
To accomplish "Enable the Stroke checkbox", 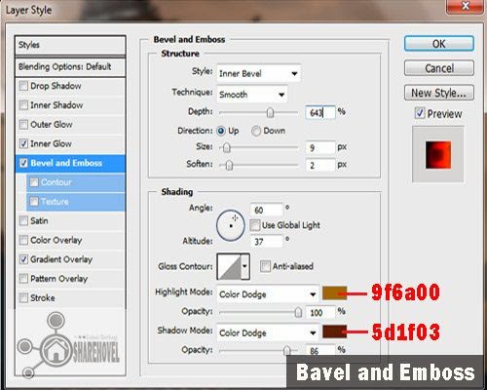I will 23,297.
